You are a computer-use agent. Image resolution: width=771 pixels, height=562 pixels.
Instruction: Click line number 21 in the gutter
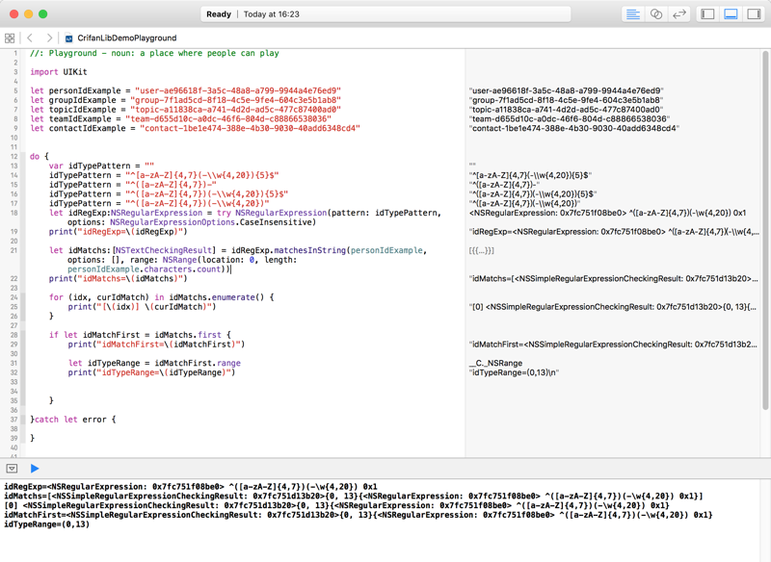(13, 250)
